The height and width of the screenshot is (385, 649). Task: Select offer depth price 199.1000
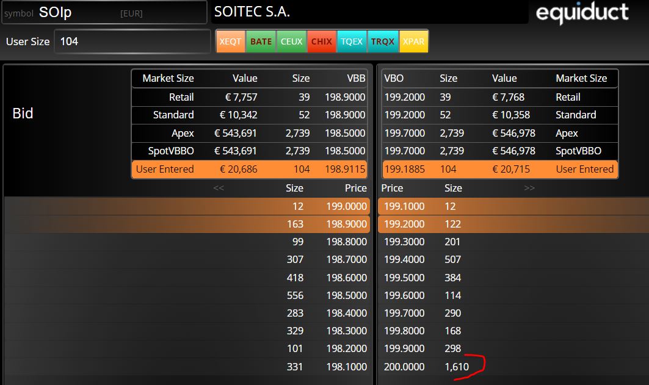pyautogui.click(x=404, y=206)
